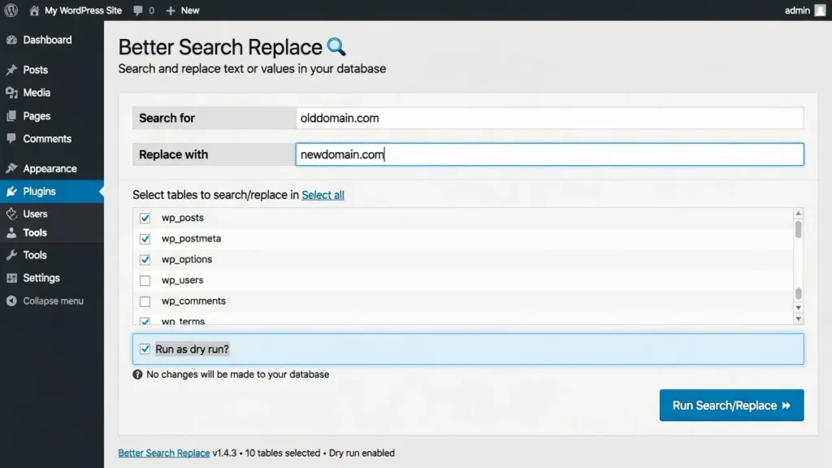
Task: Click the admin username in top bar
Action: point(798,11)
